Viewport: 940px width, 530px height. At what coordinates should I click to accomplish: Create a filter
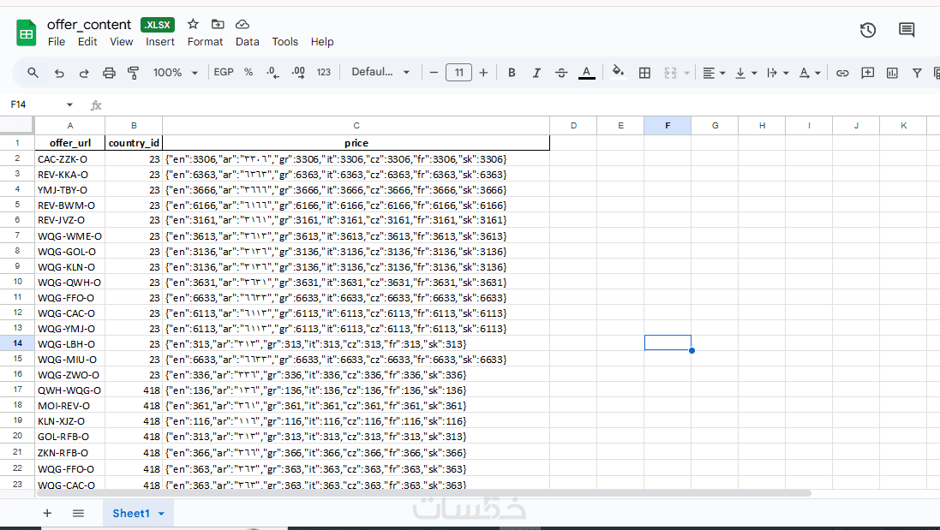(917, 73)
